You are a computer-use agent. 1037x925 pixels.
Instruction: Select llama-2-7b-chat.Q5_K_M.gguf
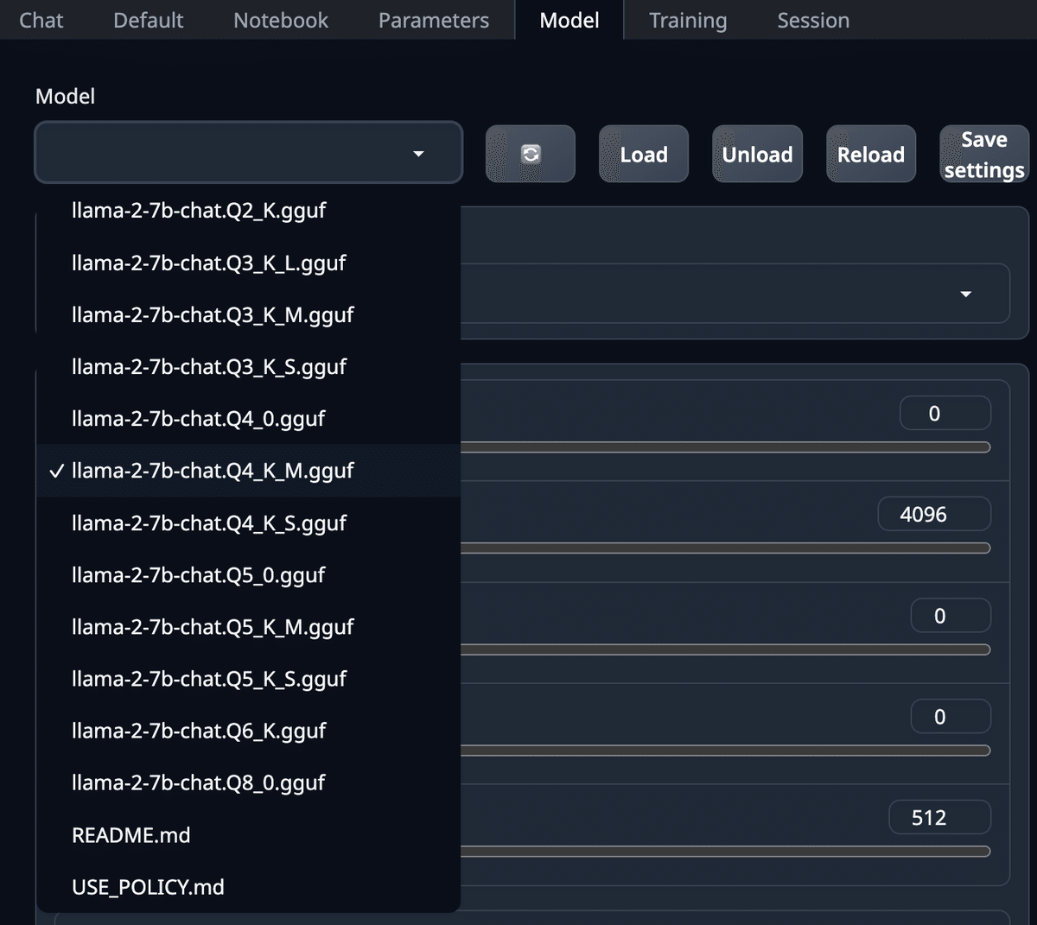pos(248,626)
